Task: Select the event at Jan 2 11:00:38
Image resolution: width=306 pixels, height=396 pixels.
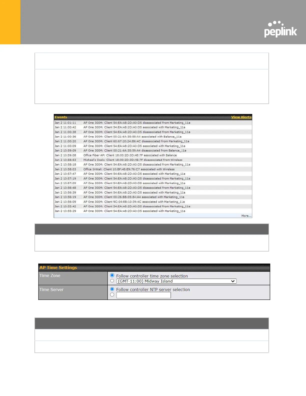Action: 153,132
